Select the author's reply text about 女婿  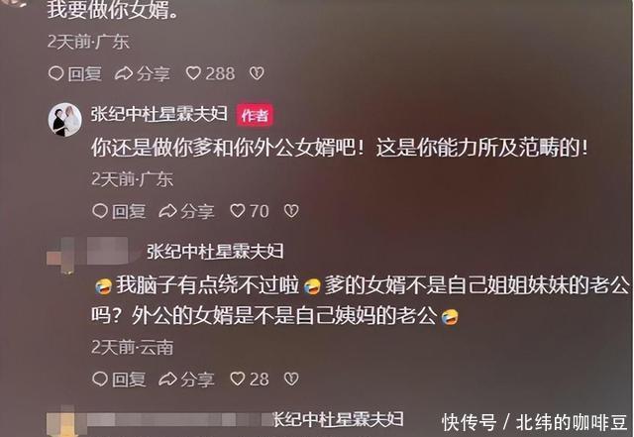tap(339, 148)
